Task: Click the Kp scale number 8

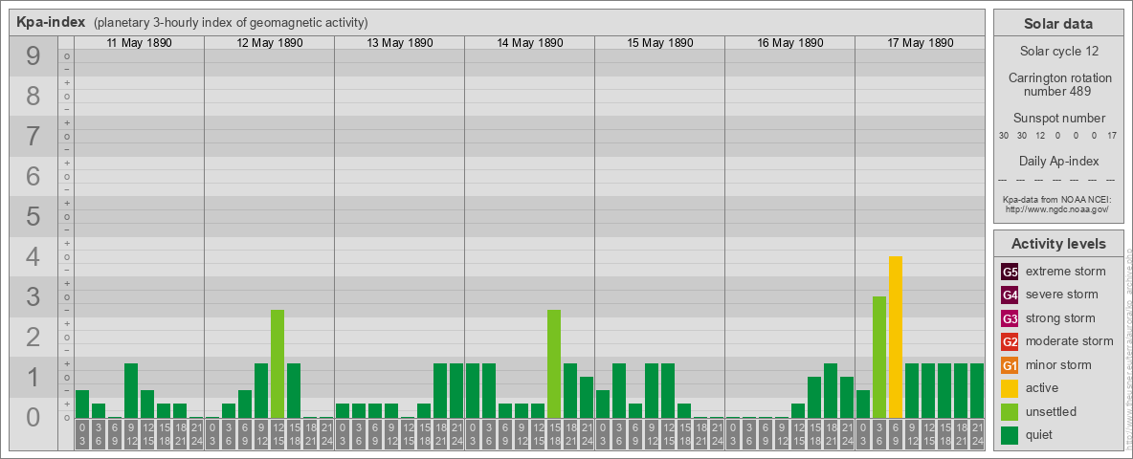Action: tap(33, 96)
